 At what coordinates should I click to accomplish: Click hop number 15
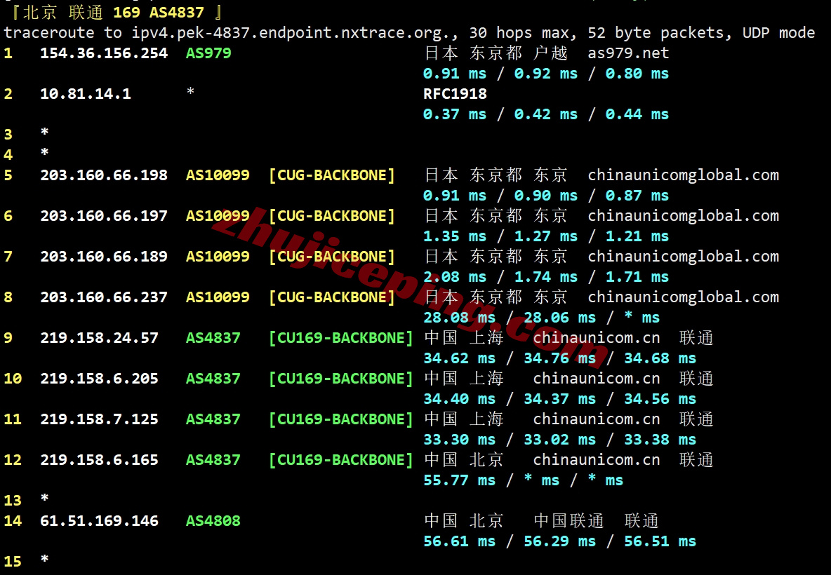pos(13,561)
